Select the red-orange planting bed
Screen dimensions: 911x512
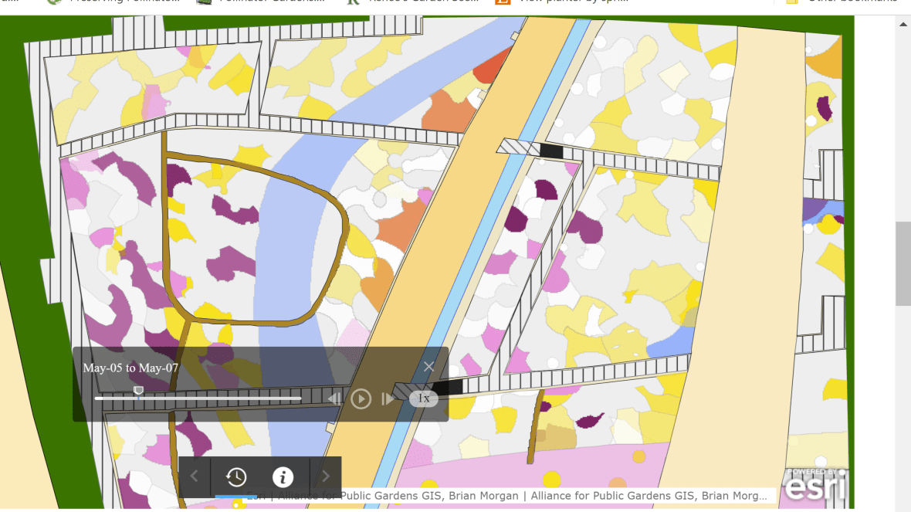coord(487,70)
